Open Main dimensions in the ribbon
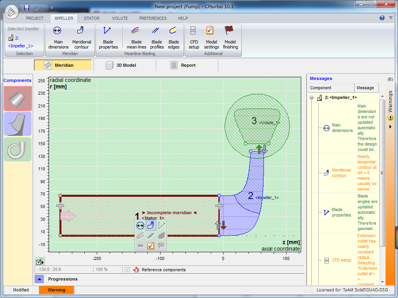 58,38
